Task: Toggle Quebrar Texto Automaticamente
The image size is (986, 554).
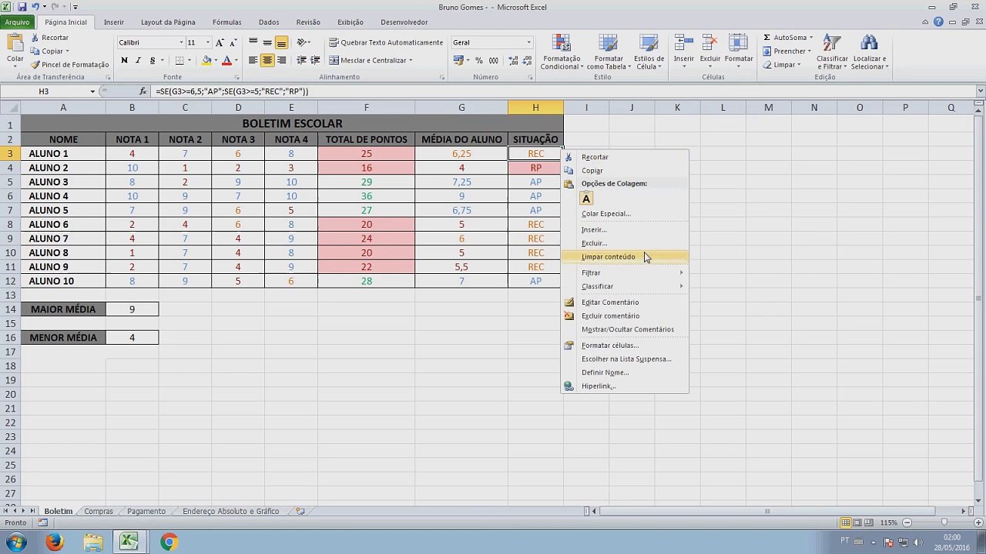Action: point(386,42)
